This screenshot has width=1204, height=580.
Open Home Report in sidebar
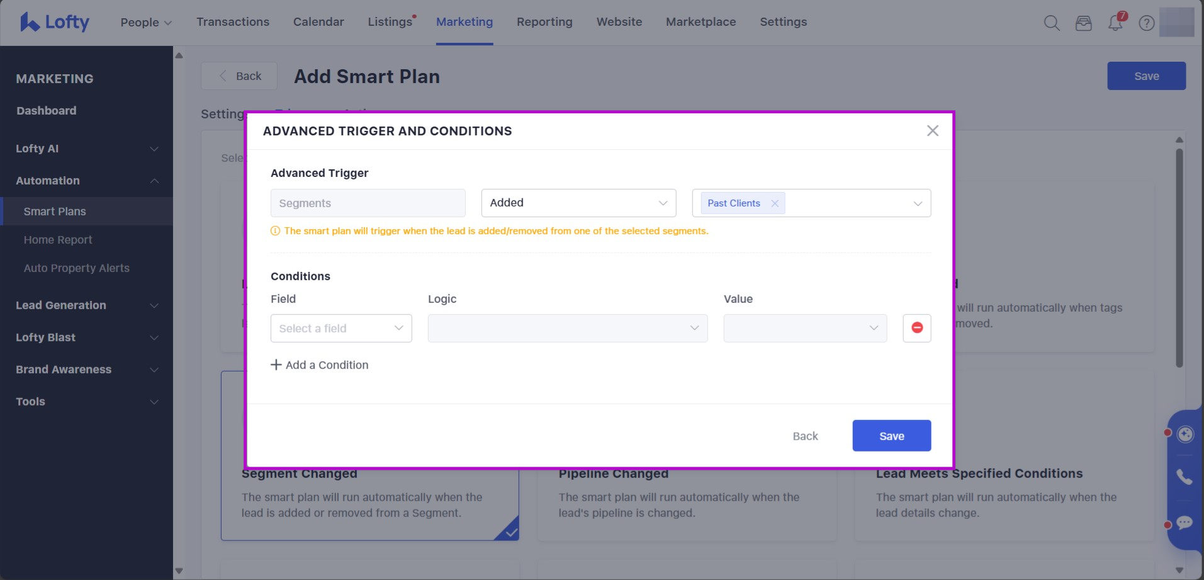[58, 240]
